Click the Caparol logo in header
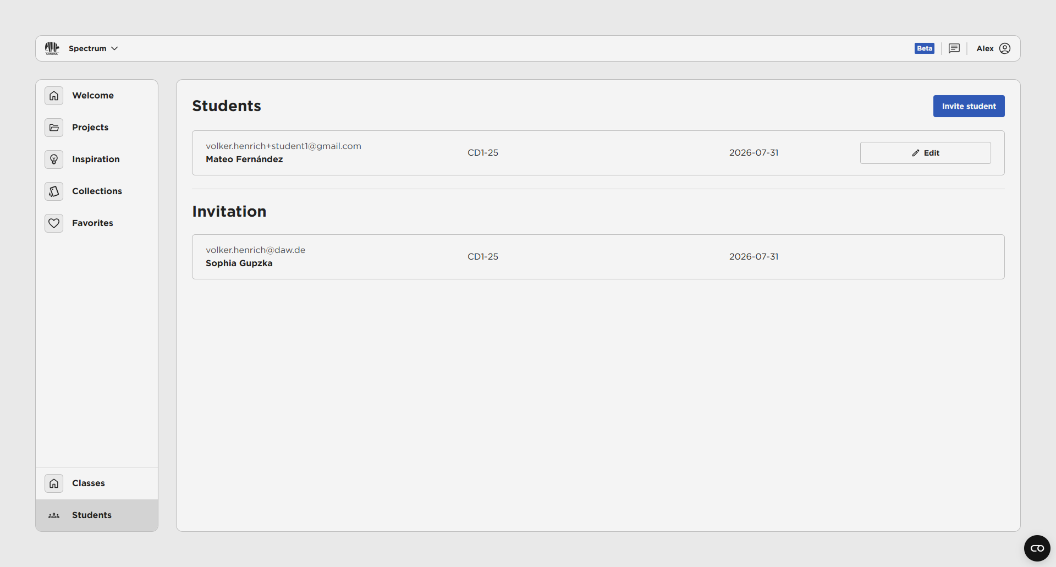The height and width of the screenshot is (567, 1056). (52, 48)
